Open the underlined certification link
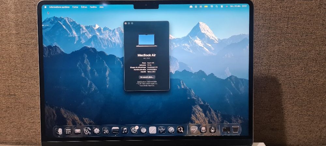Screen dimensions: 326x146 tap(147, 82)
